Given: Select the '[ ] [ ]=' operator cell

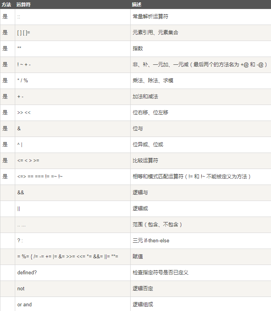Looking at the screenshot, I should click(x=24, y=33).
